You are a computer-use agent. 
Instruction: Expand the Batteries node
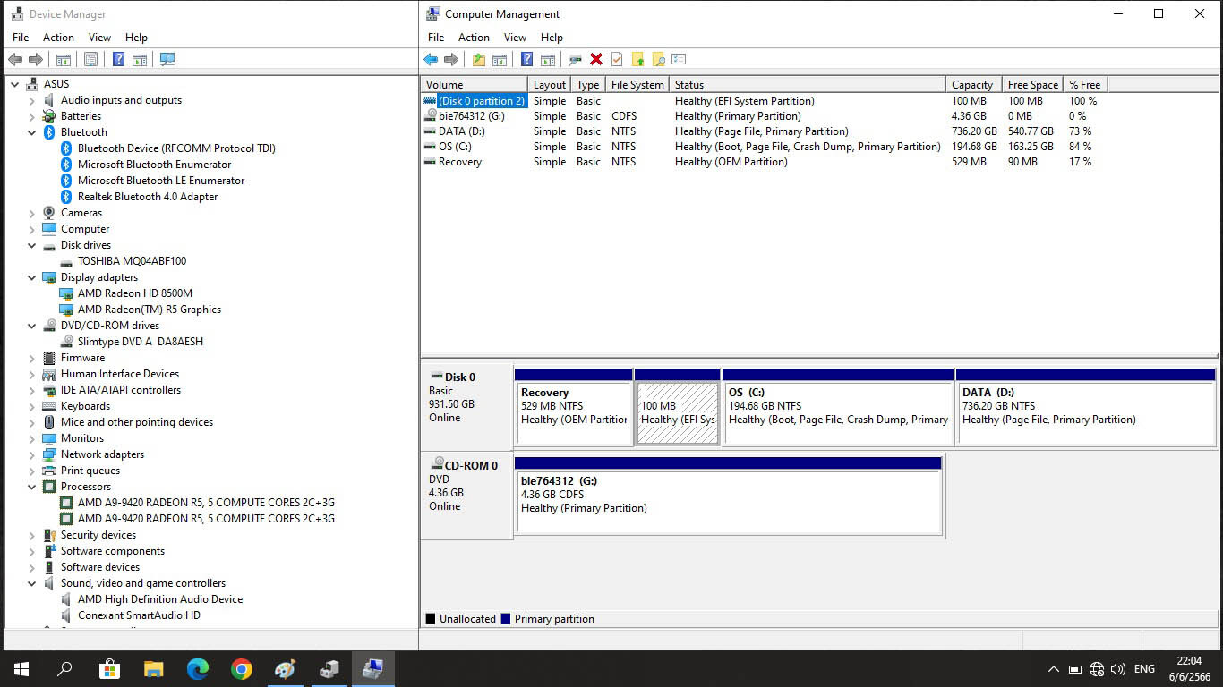pos(32,116)
